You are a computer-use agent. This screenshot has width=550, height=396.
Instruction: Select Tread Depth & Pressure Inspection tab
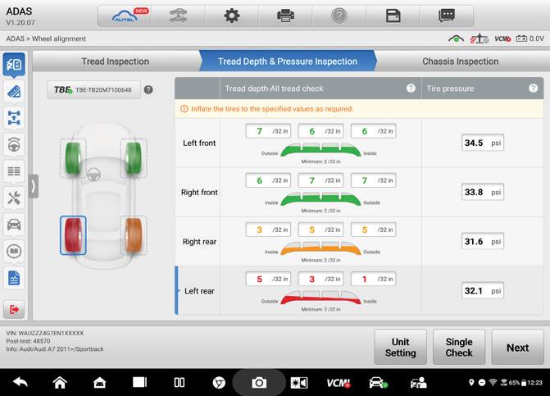coord(288,61)
